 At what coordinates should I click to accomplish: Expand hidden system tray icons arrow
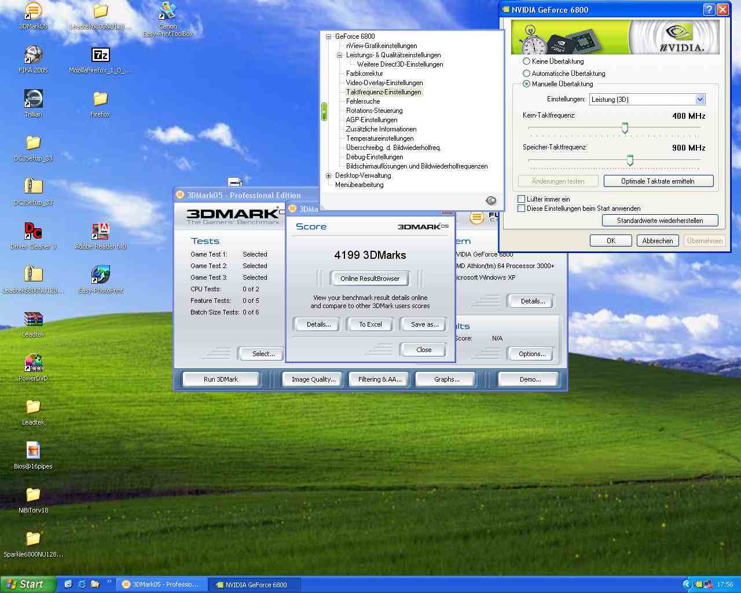pos(687,584)
